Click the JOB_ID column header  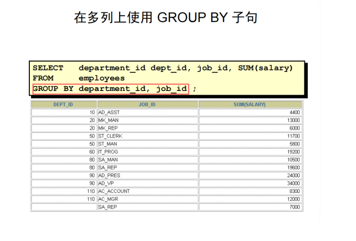(147, 105)
